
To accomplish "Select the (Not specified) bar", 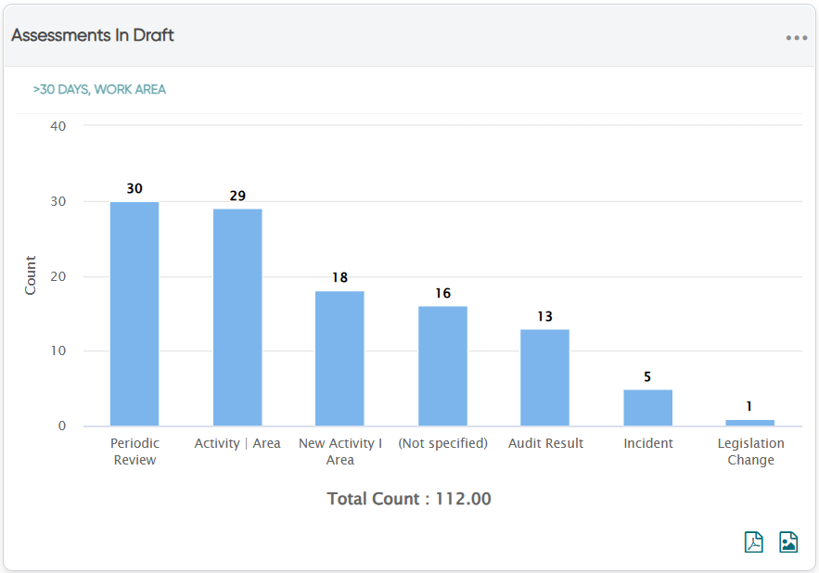I will (x=442, y=366).
